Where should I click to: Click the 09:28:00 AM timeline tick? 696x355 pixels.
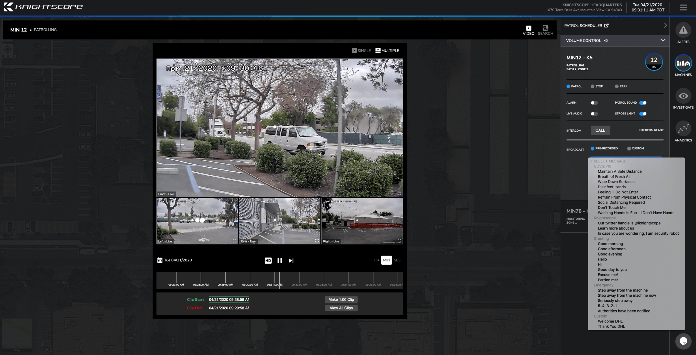(201, 279)
